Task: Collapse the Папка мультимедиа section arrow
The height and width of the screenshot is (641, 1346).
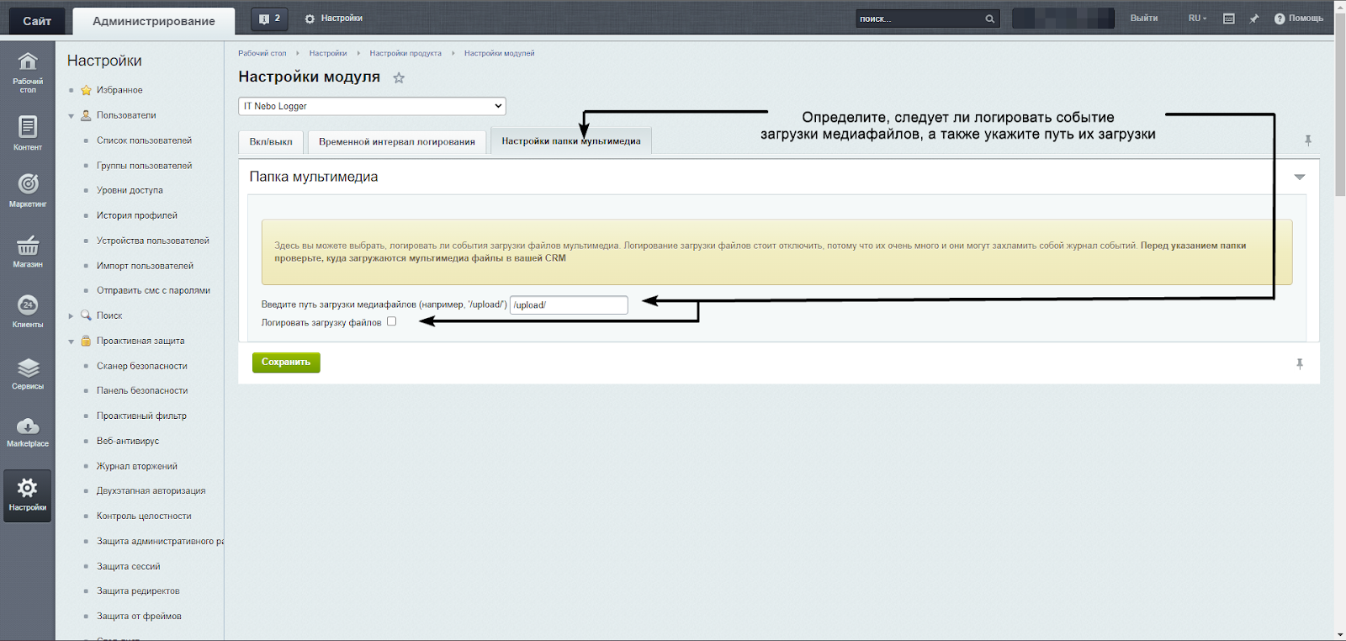Action: [1300, 177]
